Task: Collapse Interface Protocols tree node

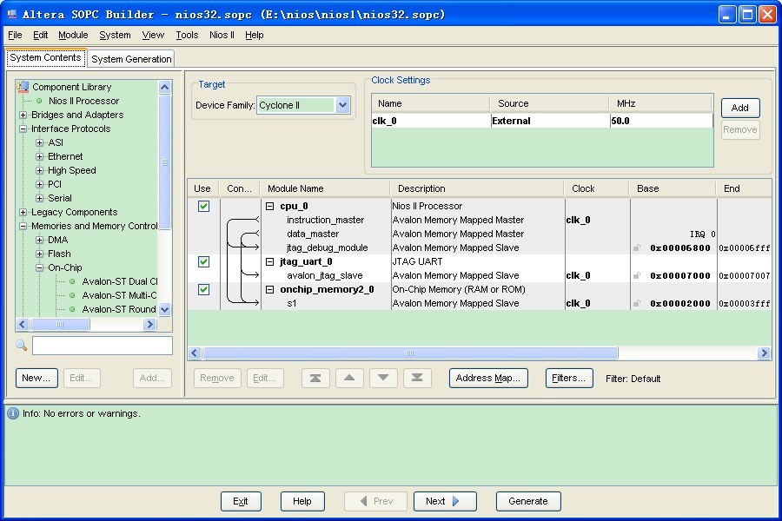Action: [23, 129]
